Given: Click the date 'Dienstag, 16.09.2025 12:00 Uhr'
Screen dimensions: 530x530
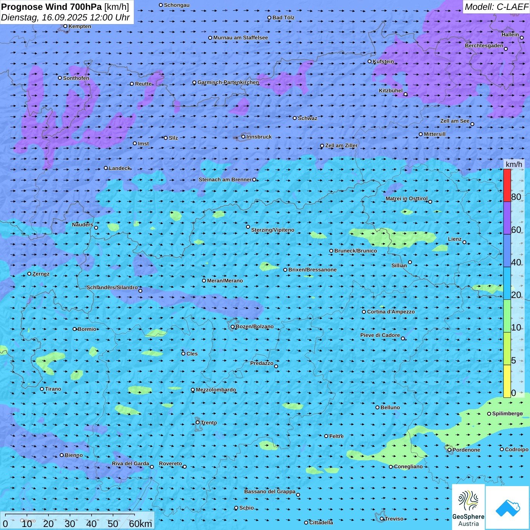Looking at the screenshot, I should (x=65, y=17).
